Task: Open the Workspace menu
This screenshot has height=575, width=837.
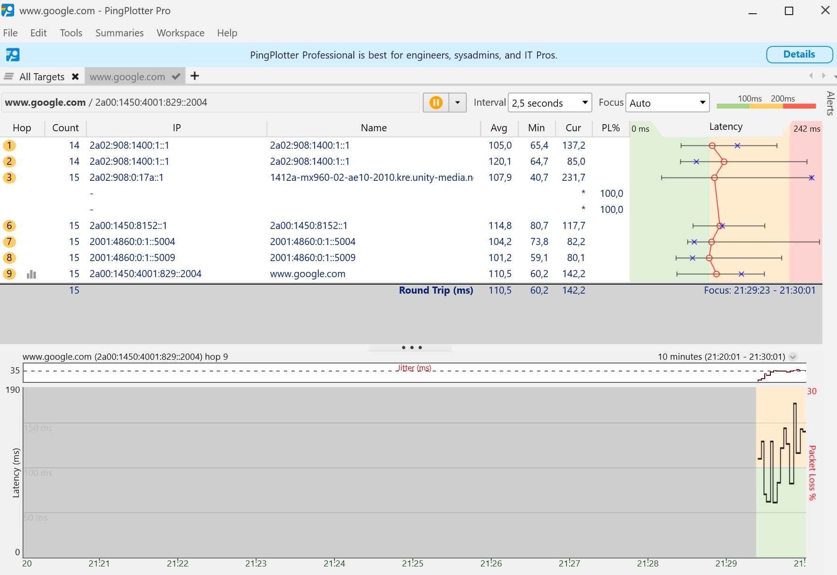Action: tap(180, 33)
